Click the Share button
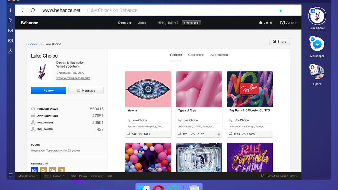 (x=279, y=41)
